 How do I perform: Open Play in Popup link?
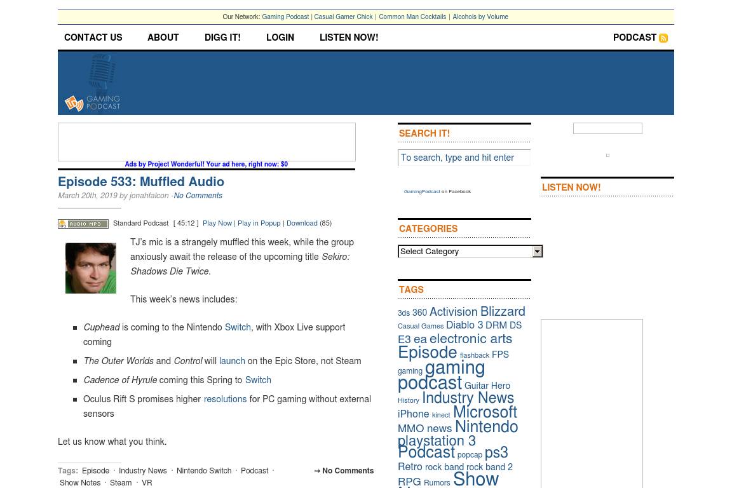(259, 224)
